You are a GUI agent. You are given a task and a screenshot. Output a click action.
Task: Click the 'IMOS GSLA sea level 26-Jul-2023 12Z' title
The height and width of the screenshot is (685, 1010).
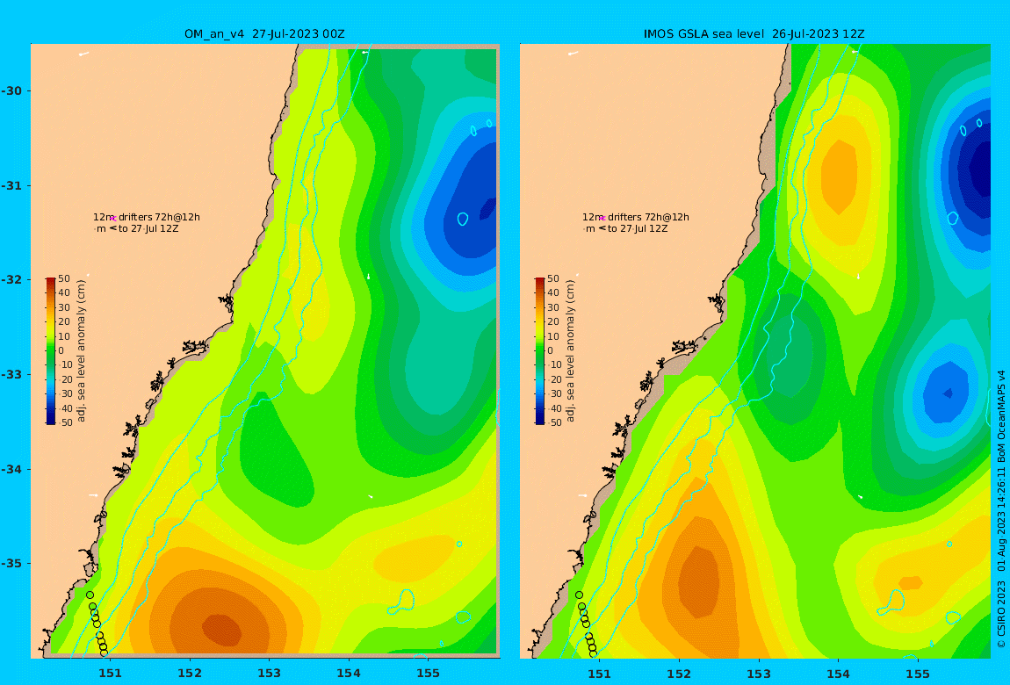[754, 34]
